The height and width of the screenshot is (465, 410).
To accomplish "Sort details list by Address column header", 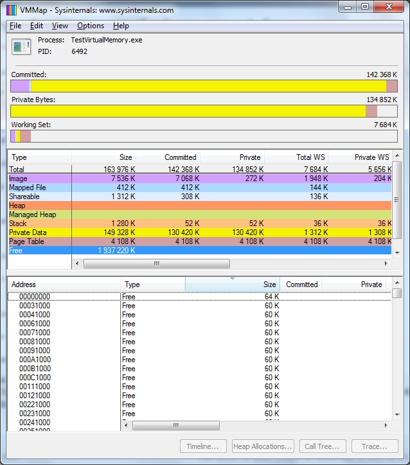I will (64, 285).
